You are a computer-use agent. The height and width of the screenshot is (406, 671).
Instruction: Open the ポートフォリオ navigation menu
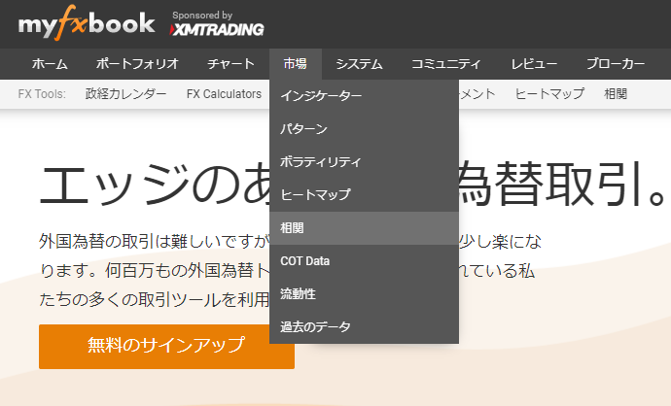point(137,64)
